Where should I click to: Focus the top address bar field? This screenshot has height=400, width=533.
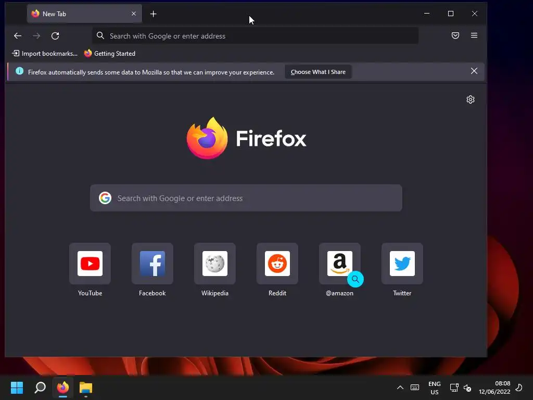(x=255, y=36)
